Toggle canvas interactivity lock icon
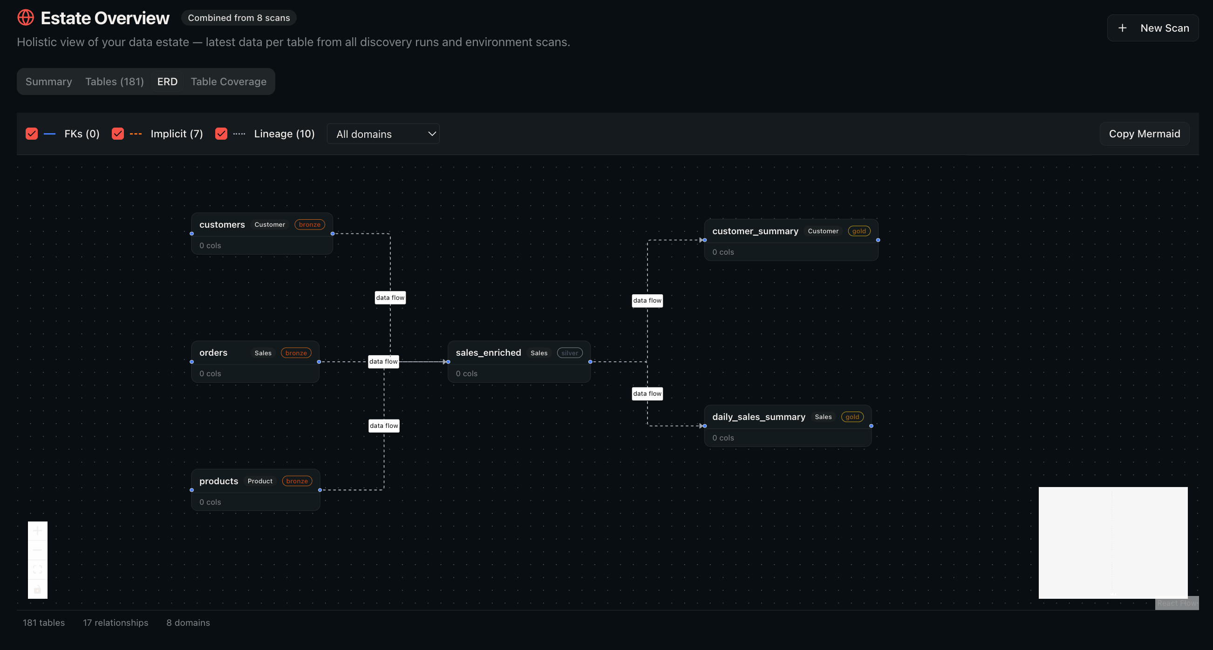 (x=38, y=589)
